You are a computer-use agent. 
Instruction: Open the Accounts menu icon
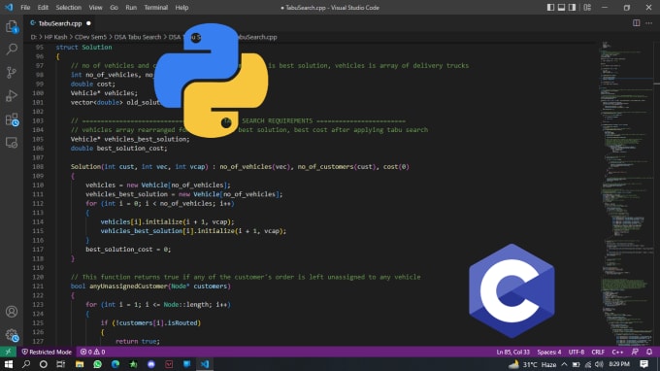12,312
